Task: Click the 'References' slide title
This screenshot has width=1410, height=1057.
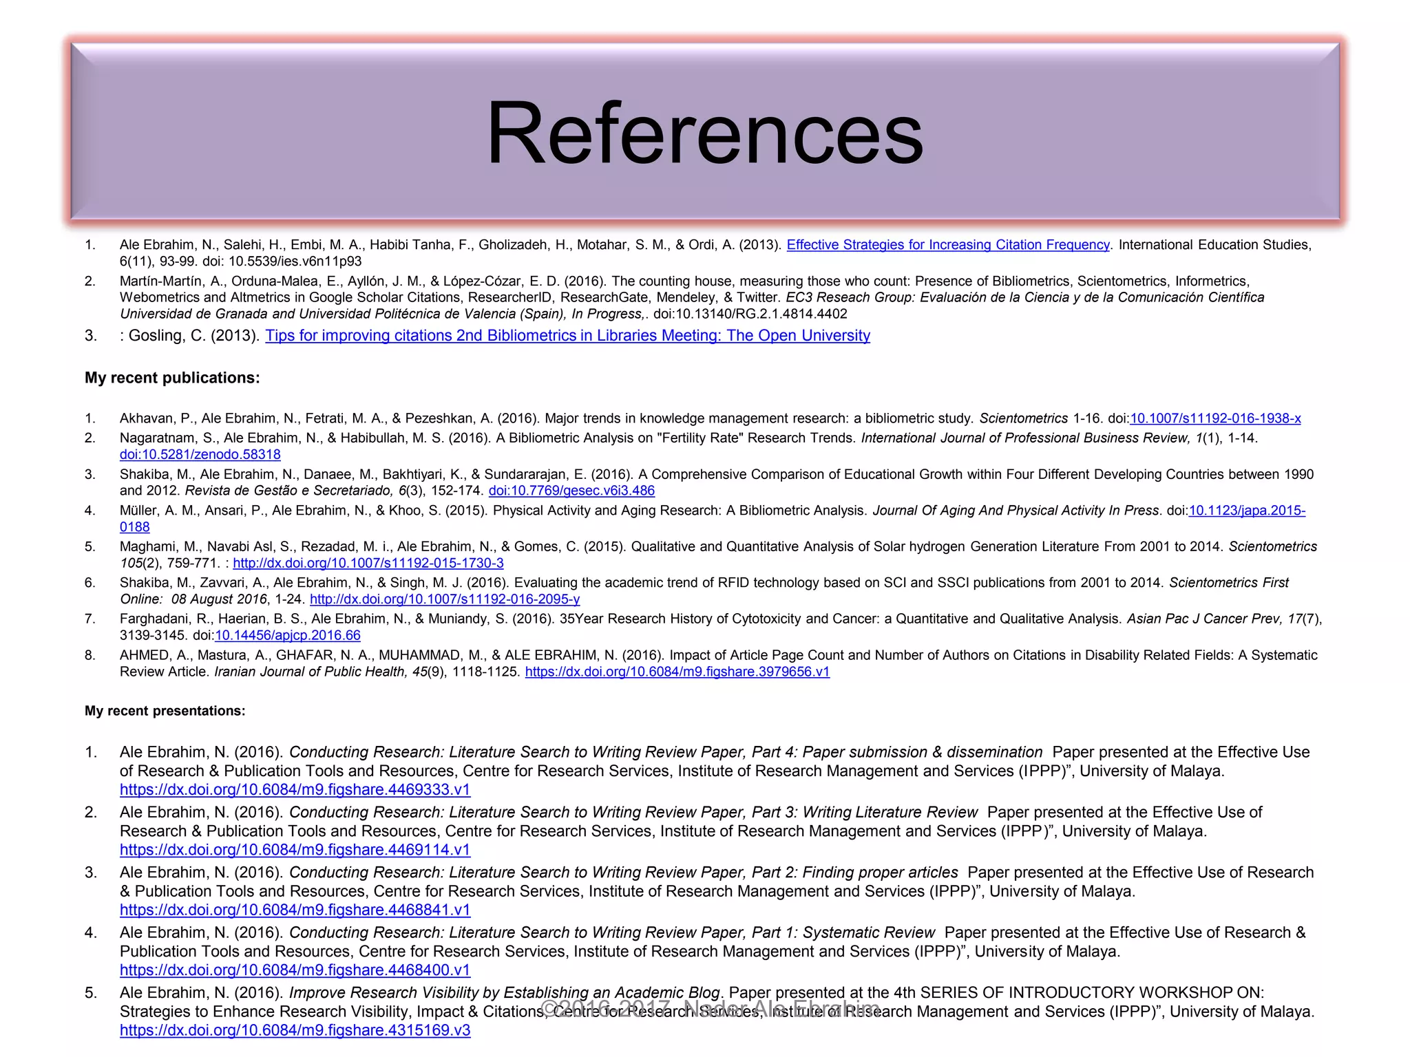Action: pos(705,132)
